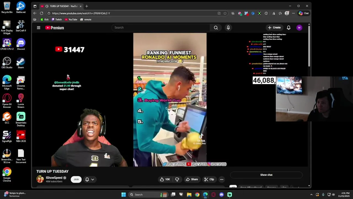
Task: Open the Recycle Bin
Action: (x=7, y=7)
